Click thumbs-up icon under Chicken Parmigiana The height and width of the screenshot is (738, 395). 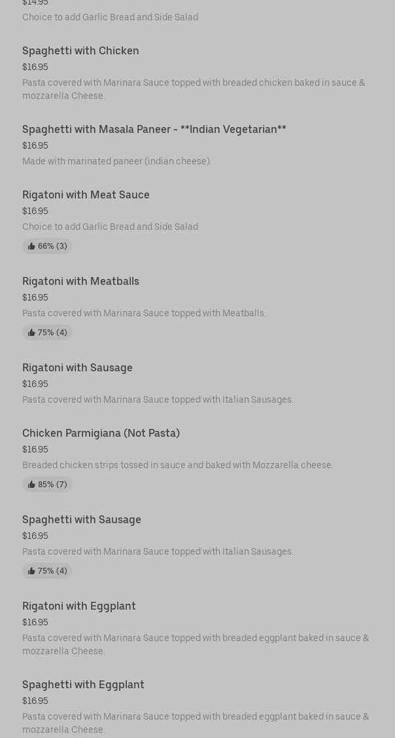point(31,485)
